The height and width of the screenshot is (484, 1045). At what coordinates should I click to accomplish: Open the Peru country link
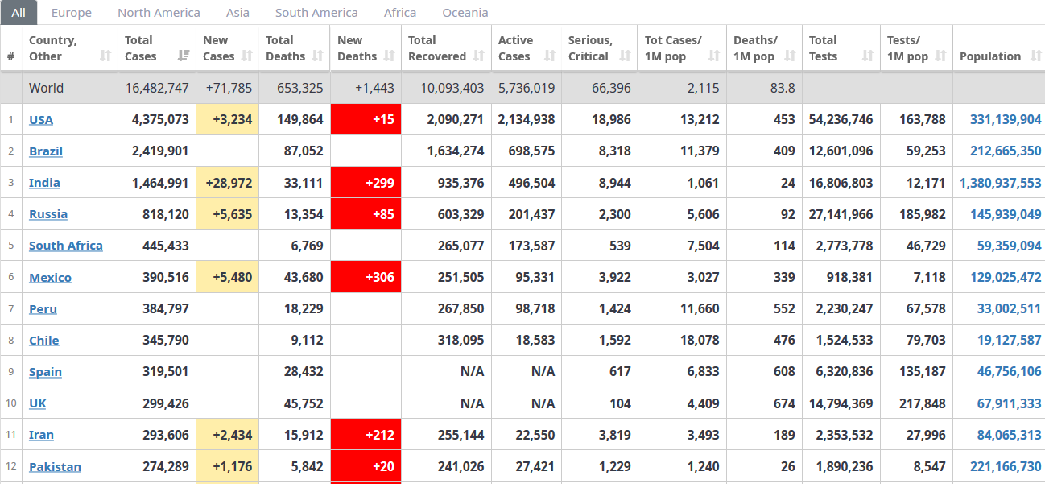(x=43, y=309)
